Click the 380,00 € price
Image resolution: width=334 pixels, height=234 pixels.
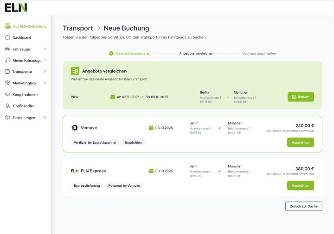pyautogui.click(x=304, y=169)
